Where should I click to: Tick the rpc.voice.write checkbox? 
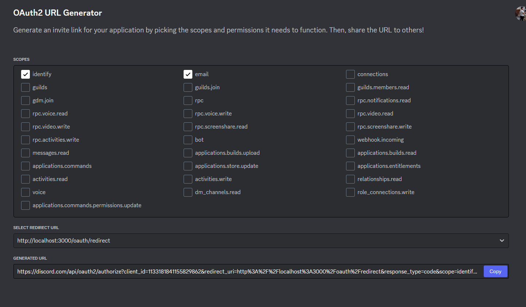(188, 114)
